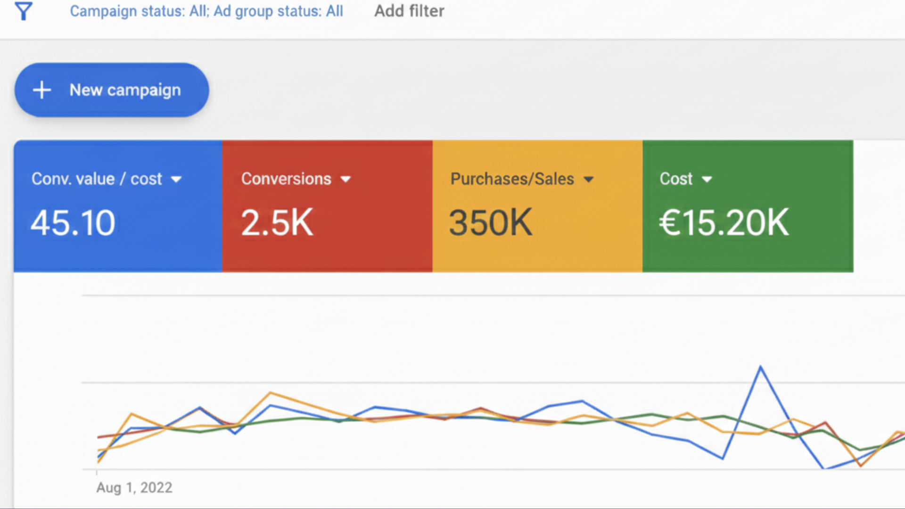Screen dimensions: 905x509
Task: Open the Cost metric dropdown arrow
Action: coord(707,180)
